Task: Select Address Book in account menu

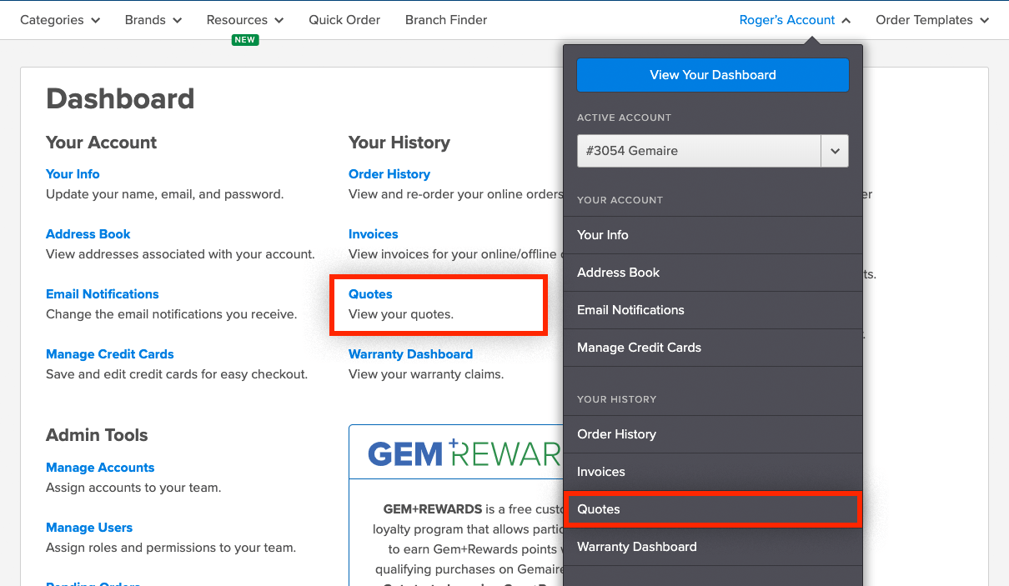Action: (x=713, y=273)
